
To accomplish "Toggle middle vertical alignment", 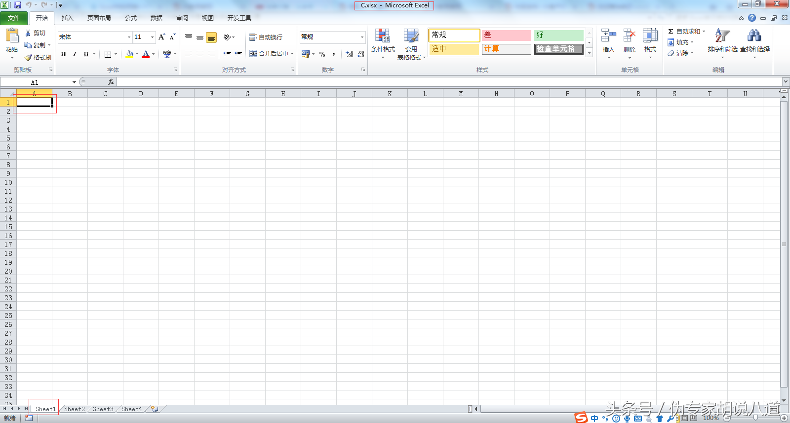I will (x=200, y=37).
